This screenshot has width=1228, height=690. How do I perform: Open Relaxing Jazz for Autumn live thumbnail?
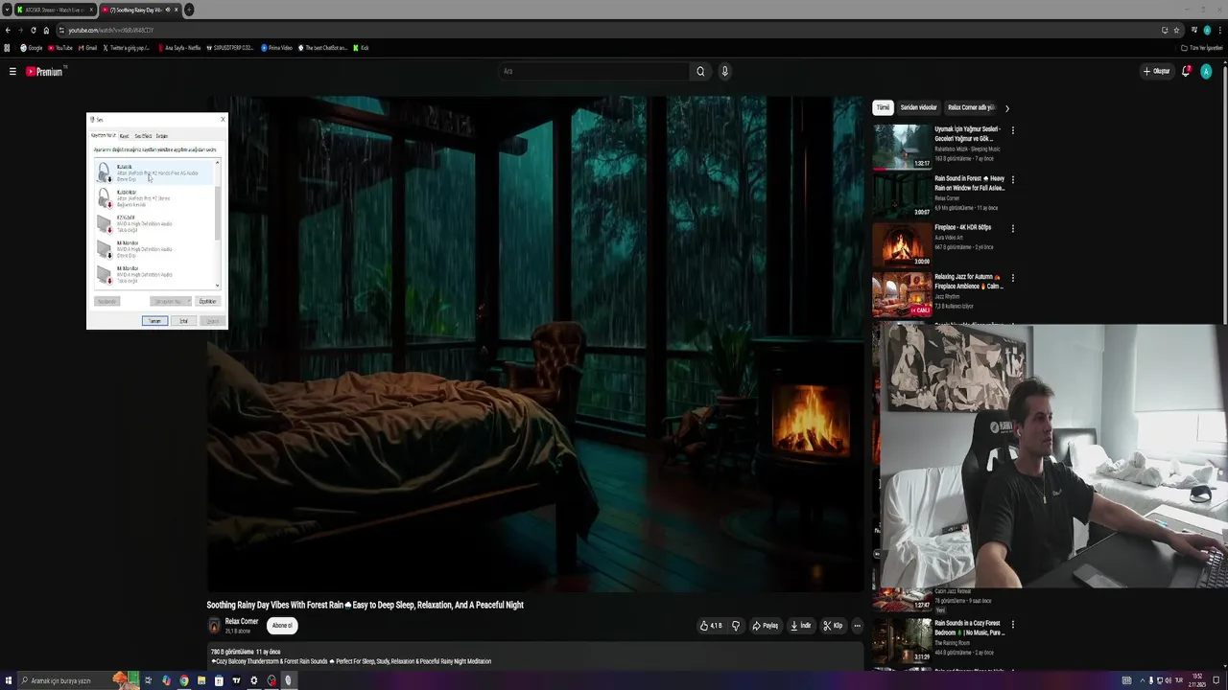[x=902, y=294]
